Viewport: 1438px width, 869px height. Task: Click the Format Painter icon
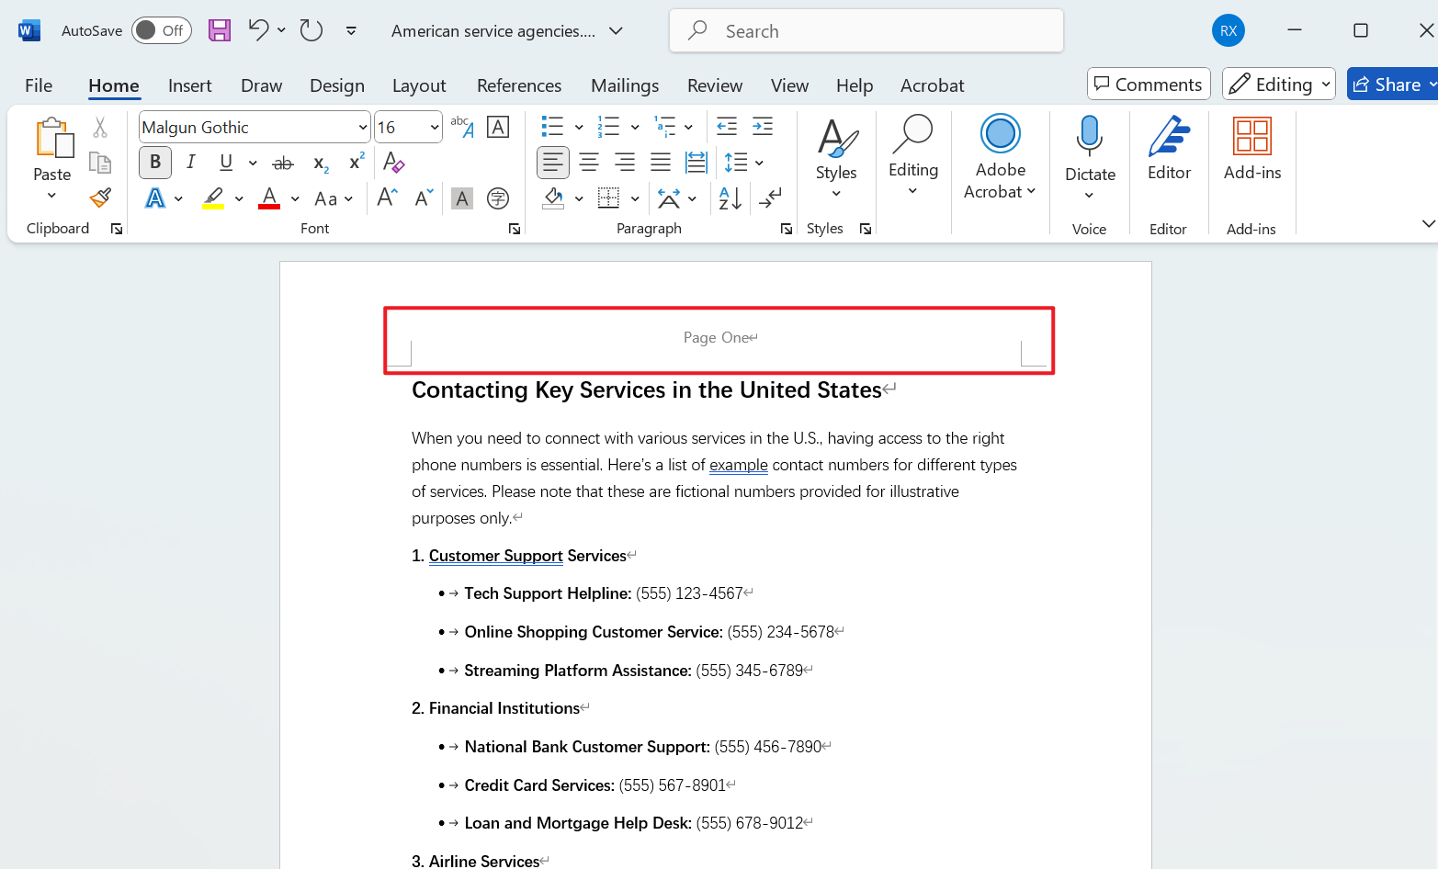tap(100, 197)
